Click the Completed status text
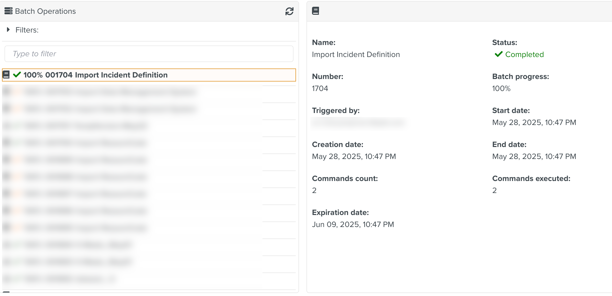612x296 pixels. click(524, 54)
